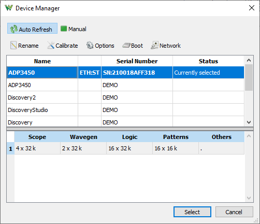Click the Scope configuration column header
260x224 pixels.
37,137
